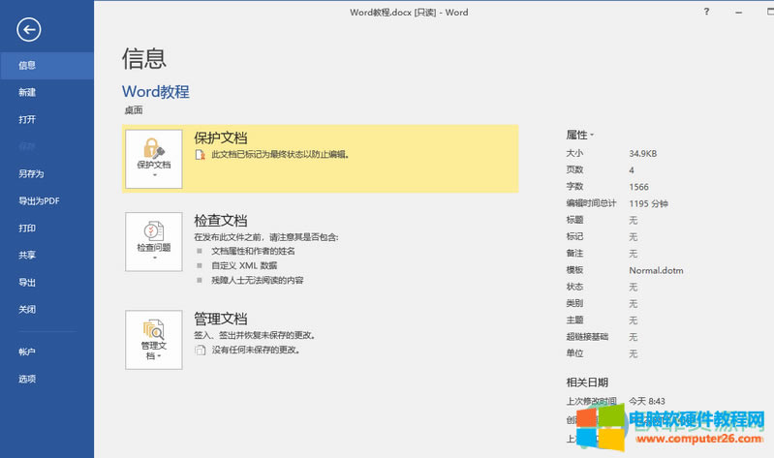Click the icon beside the no unsaved changes text

[201, 349]
